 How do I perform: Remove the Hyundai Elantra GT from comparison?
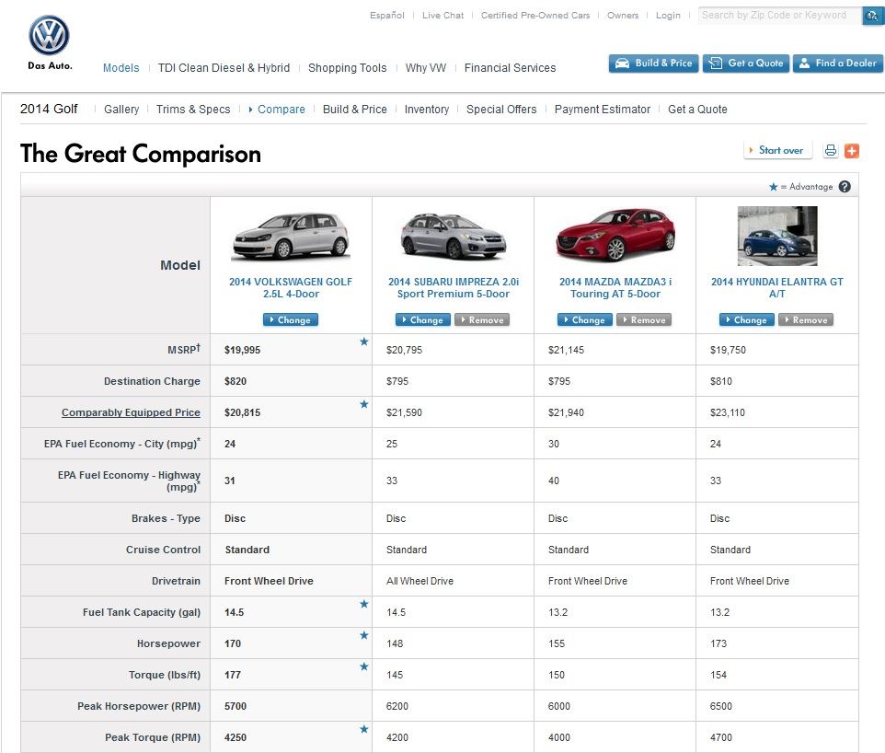(806, 319)
